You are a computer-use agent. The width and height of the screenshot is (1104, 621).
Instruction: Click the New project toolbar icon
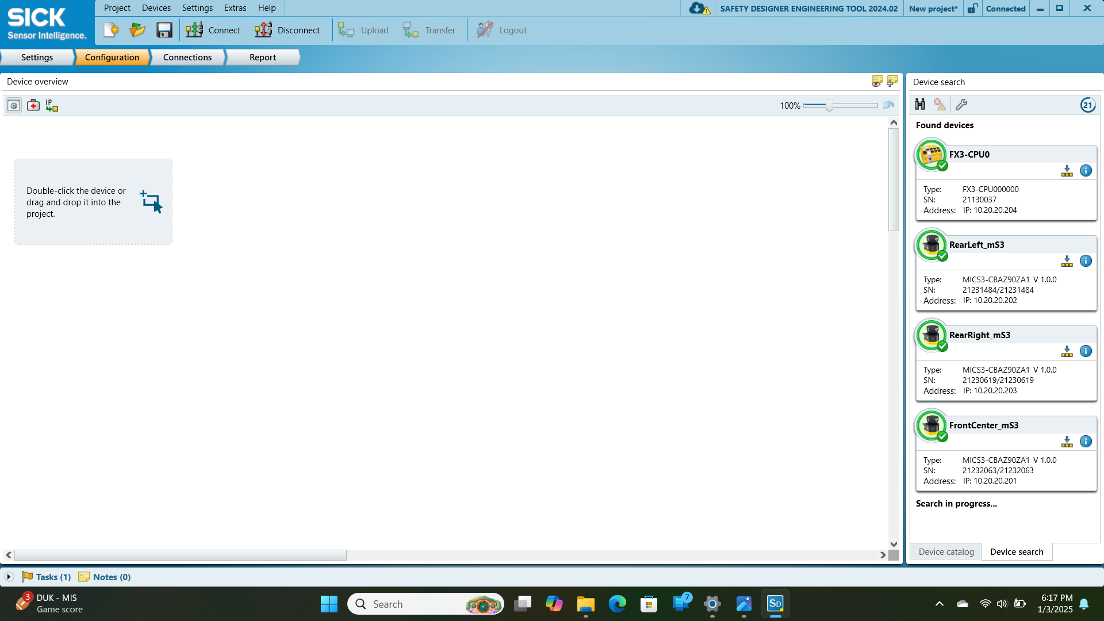pos(111,30)
